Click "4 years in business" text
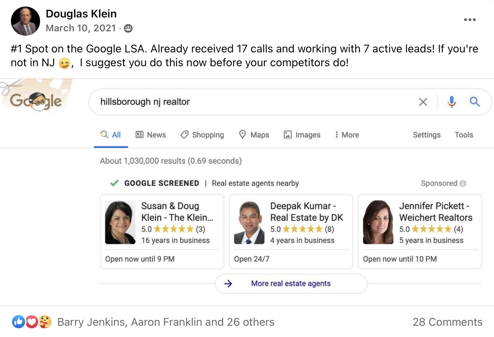This screenshot has height=337, width=494. 302,240
